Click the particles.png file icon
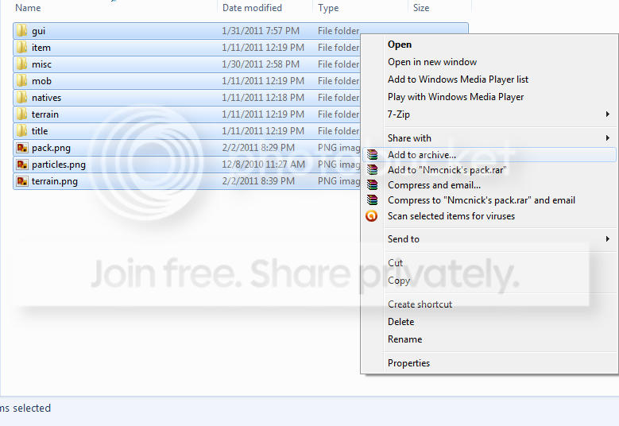The image size is (619, 426). [x=22, y=165]
